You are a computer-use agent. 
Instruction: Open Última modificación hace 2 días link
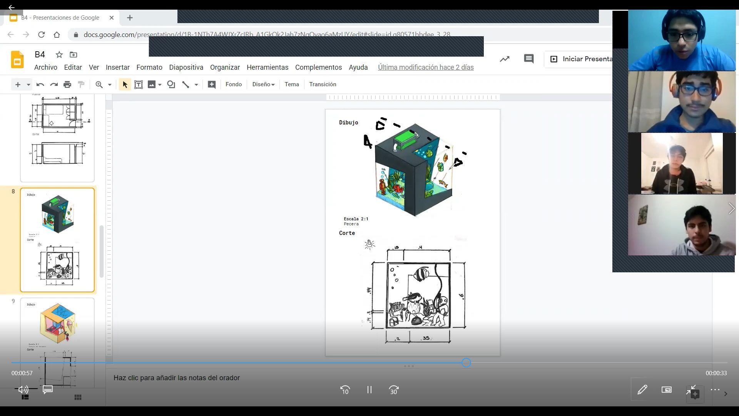click(x=426, y=67)
